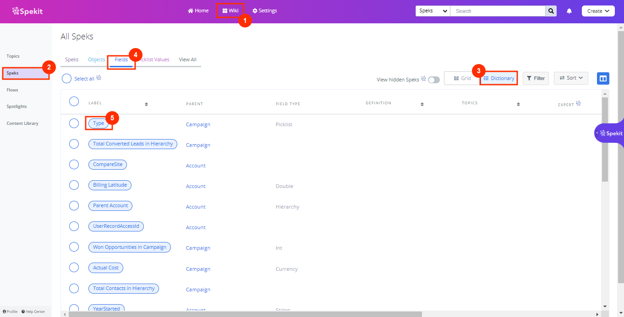Open Account parent of Billing Latitude row

click(x=196, y=186)
